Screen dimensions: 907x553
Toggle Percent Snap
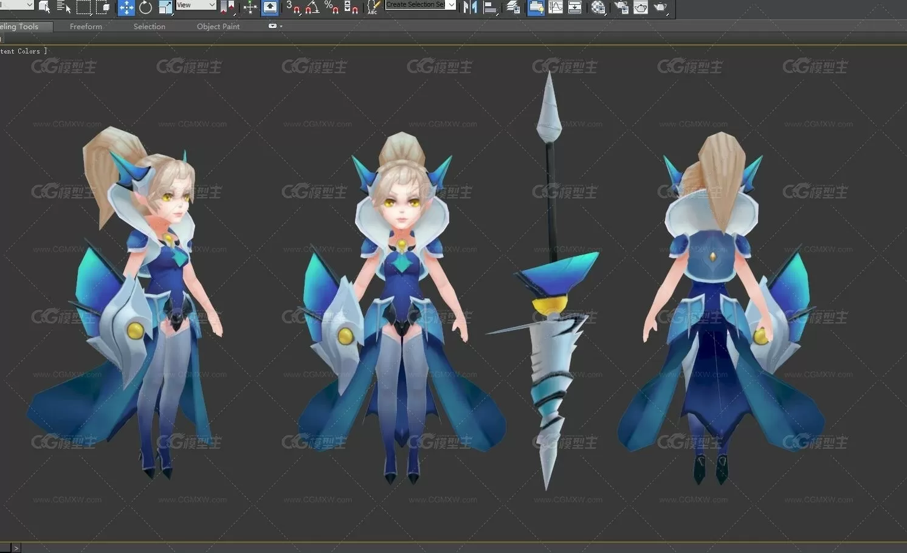click(331, 7)
